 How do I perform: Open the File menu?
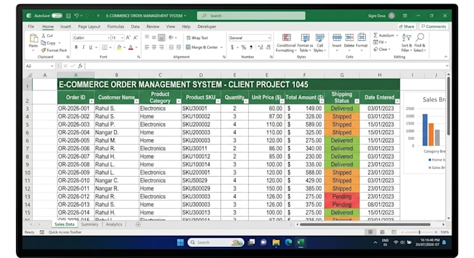point(31,26)
